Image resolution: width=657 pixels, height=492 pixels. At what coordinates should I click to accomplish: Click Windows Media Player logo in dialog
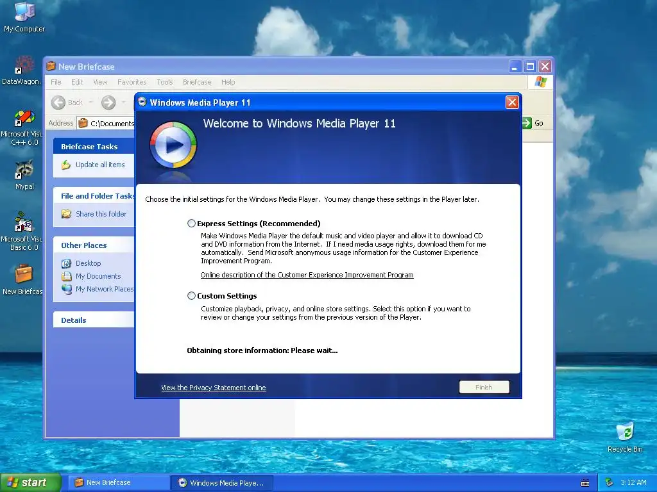(x=173, y=145)
